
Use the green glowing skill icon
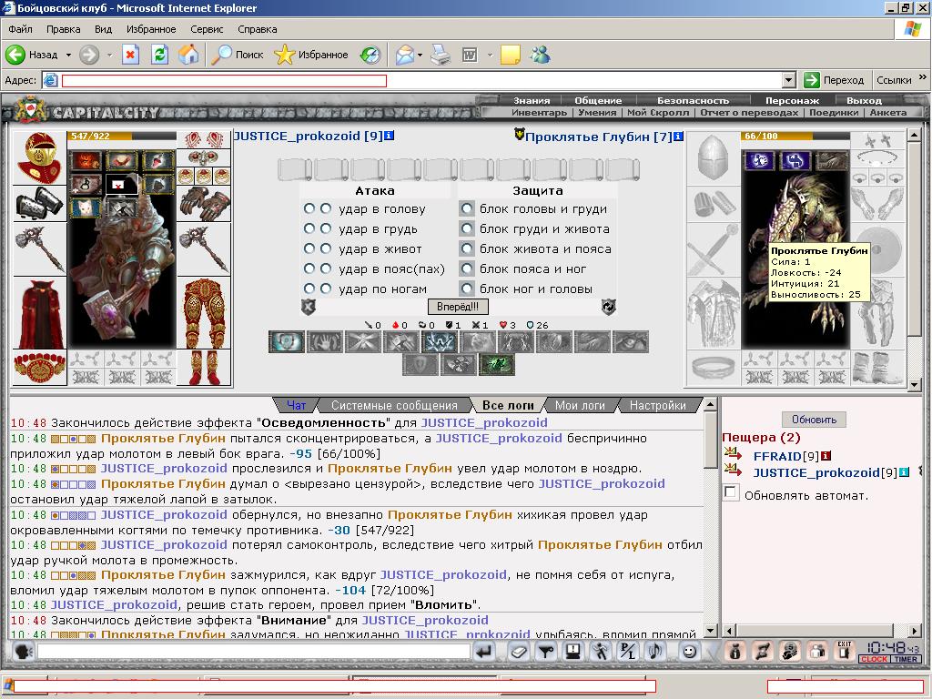497,365
